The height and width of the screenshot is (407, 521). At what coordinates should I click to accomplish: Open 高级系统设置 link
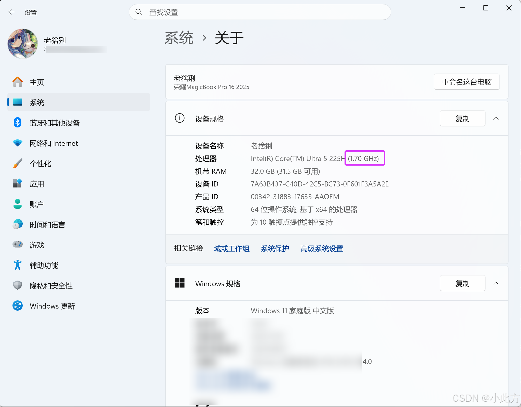coord(322,249)
